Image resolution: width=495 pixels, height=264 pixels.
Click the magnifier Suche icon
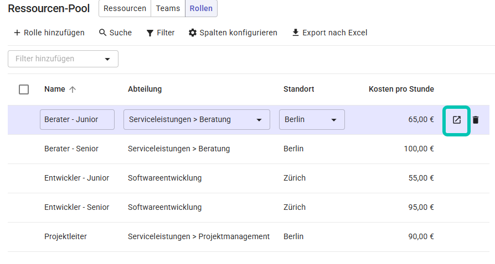tap(102, 33)
